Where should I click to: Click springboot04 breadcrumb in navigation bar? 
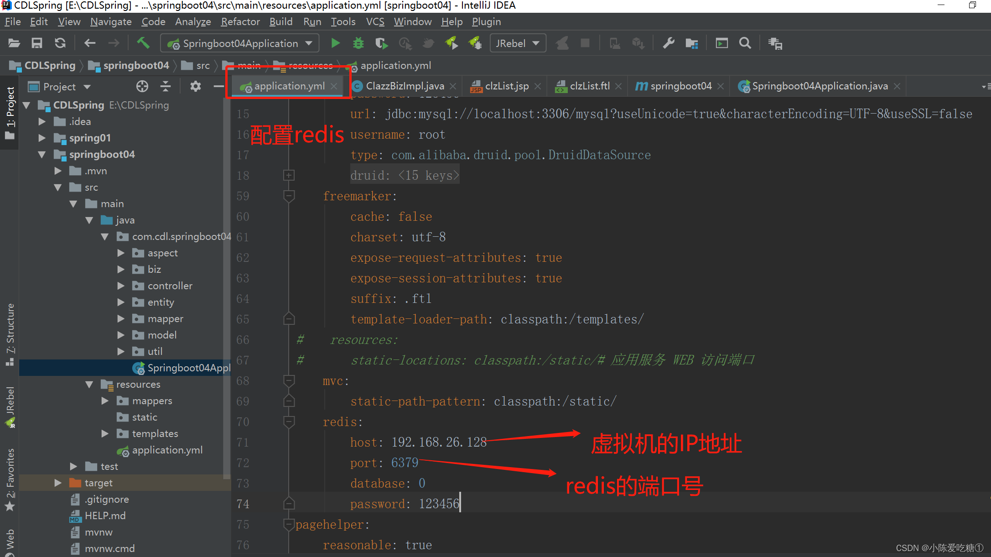(136, 66)
